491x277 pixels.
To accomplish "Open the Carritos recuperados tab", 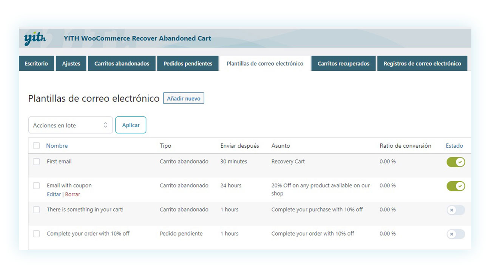I will (x=343, y=63).
